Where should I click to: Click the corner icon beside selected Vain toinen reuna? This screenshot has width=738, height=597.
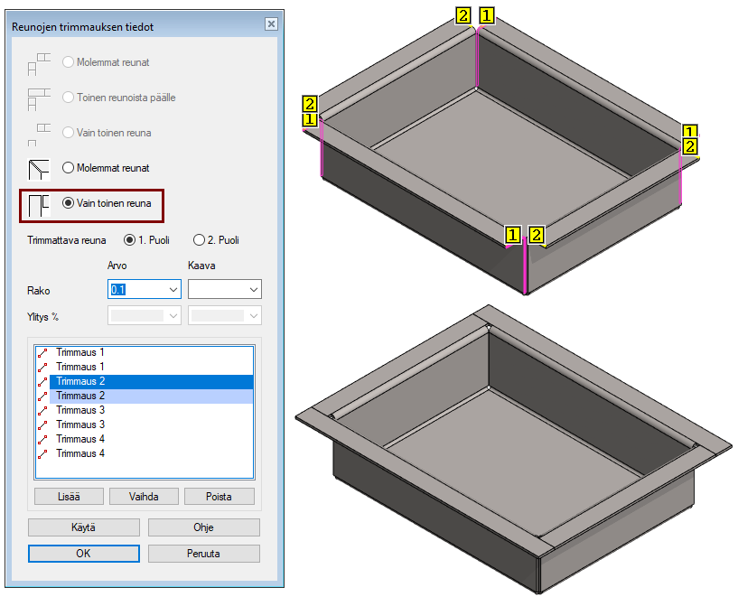coord(39,206)
